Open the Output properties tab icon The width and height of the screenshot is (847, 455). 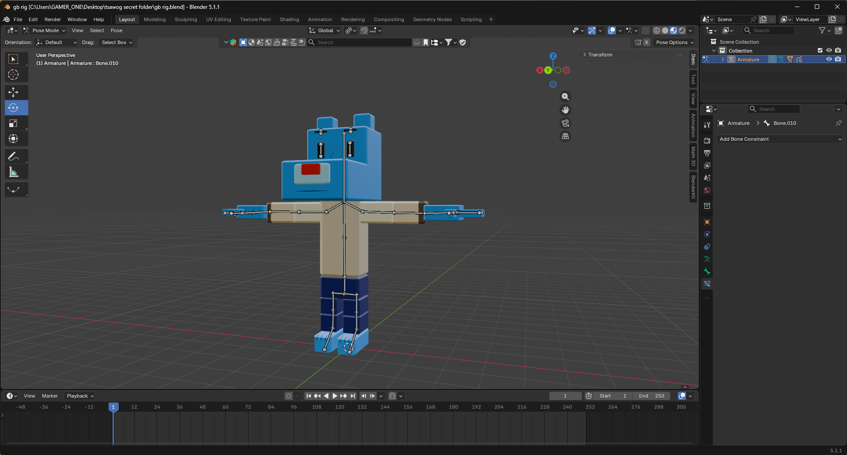[707, 153]
